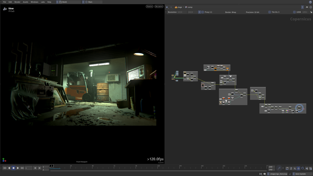
Task: Open the /stage/cigs_here/sop path dropdown
Action: coord(277,174)
